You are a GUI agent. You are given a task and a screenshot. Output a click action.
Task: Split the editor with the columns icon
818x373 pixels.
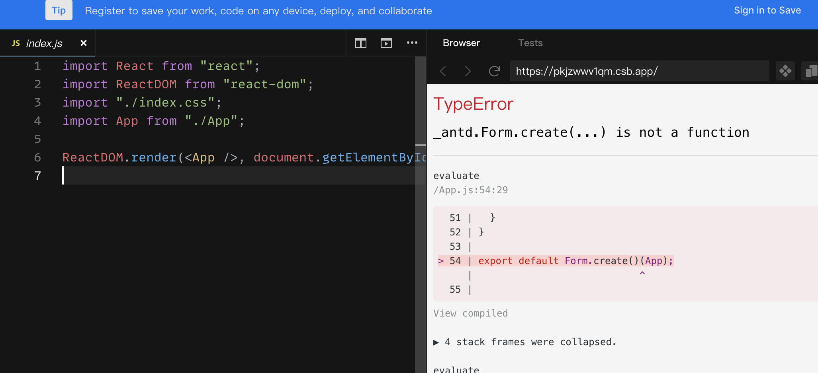[361, 43]
